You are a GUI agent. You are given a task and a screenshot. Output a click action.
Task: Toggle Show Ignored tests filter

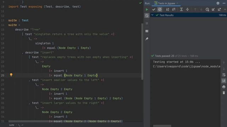pos(160,10)
